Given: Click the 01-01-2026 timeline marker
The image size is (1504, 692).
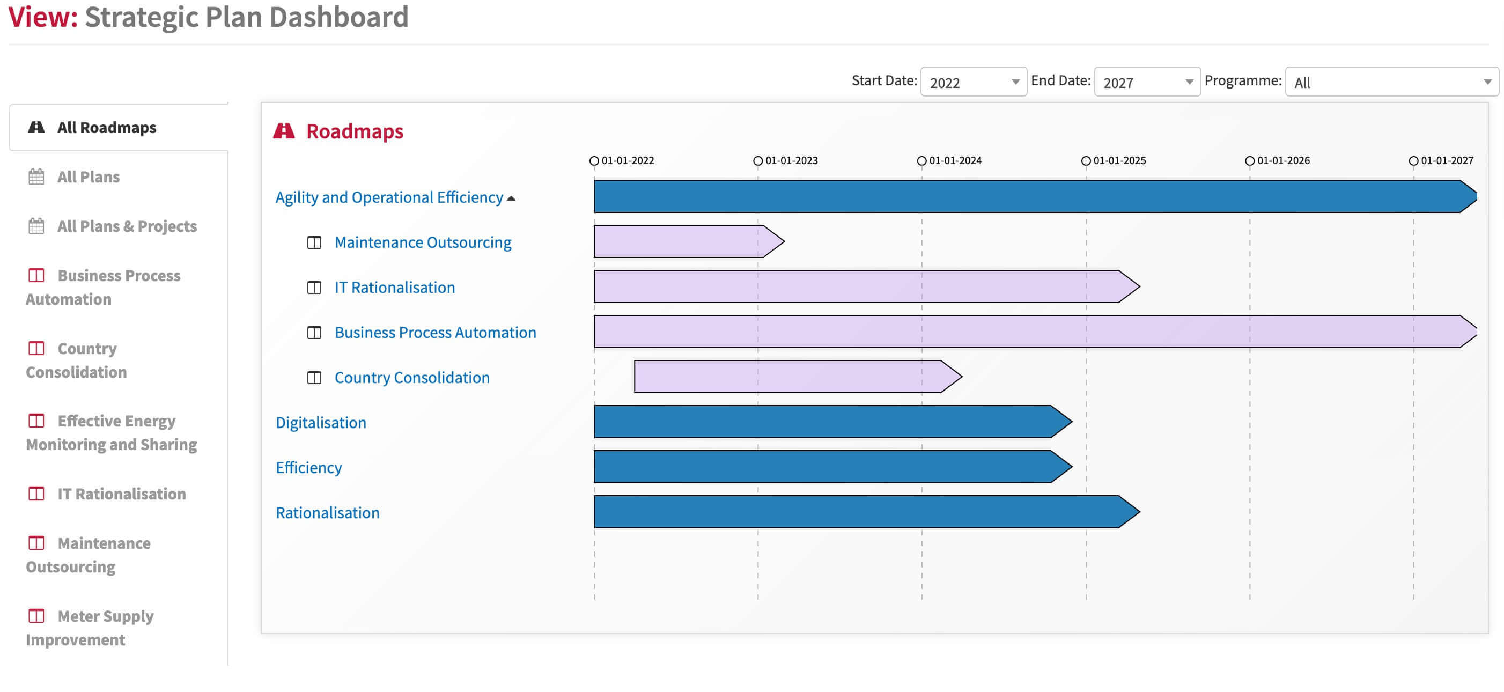Looking at the screenshot, I should pyautogui.click(x=1249, y=160).
